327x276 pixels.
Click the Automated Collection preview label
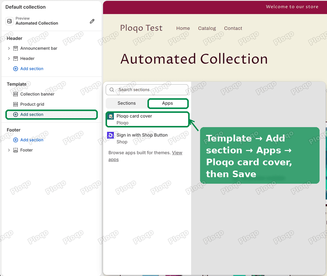(37, 23)
